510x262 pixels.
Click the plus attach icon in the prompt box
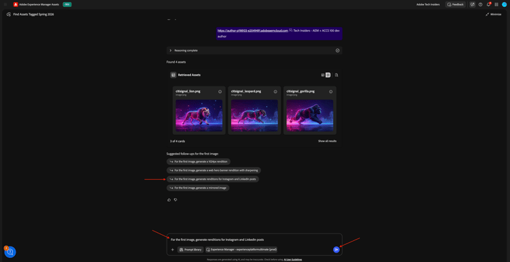pyautogui.click(x=173, y=250)
